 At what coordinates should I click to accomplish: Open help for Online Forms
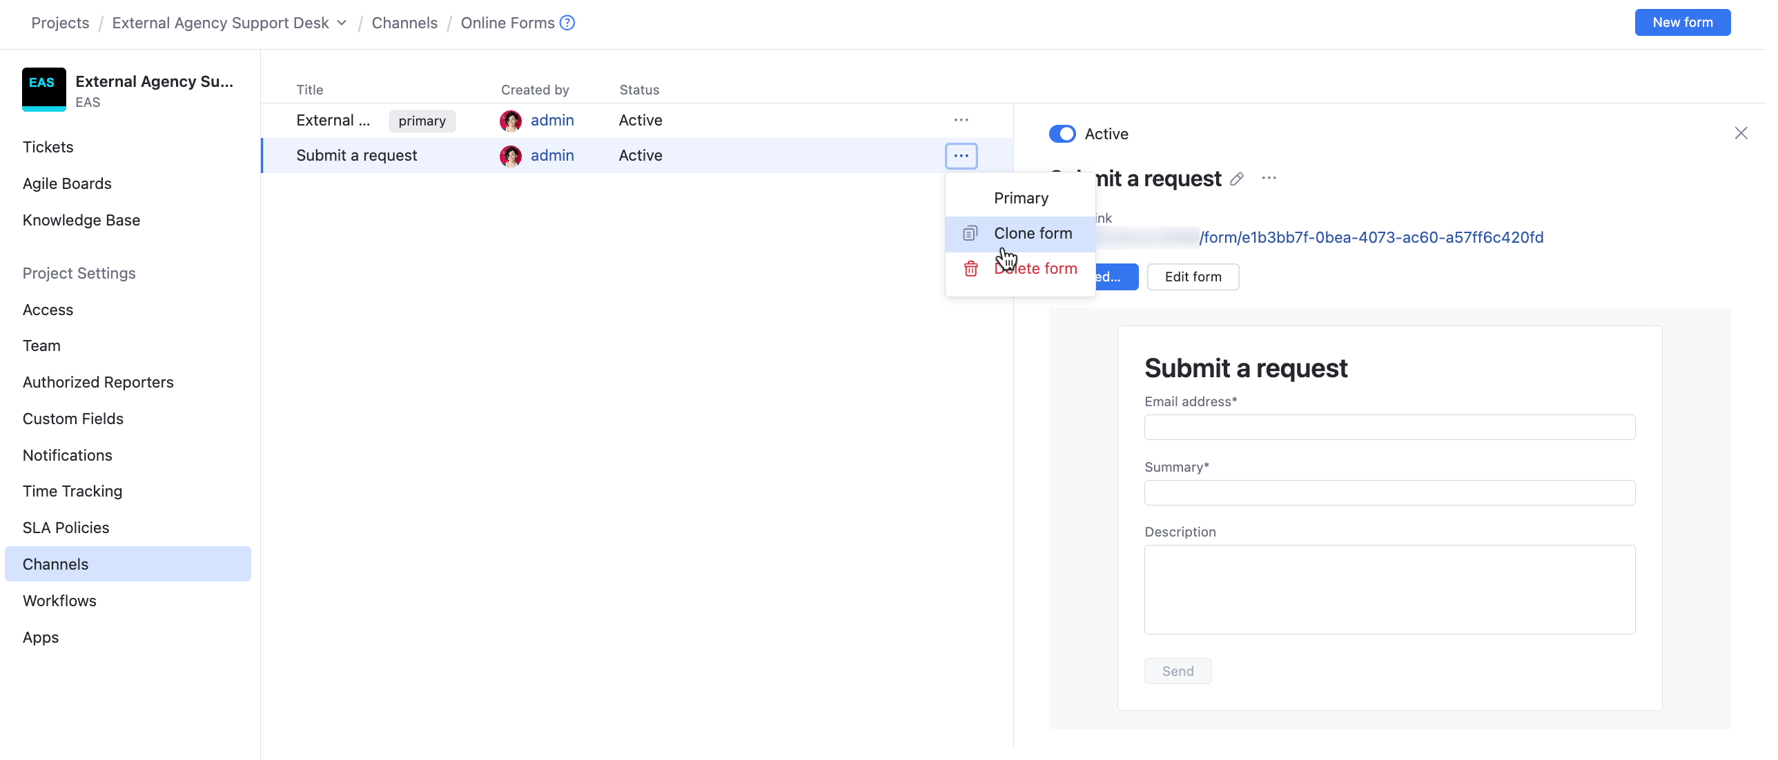point(566,22)
